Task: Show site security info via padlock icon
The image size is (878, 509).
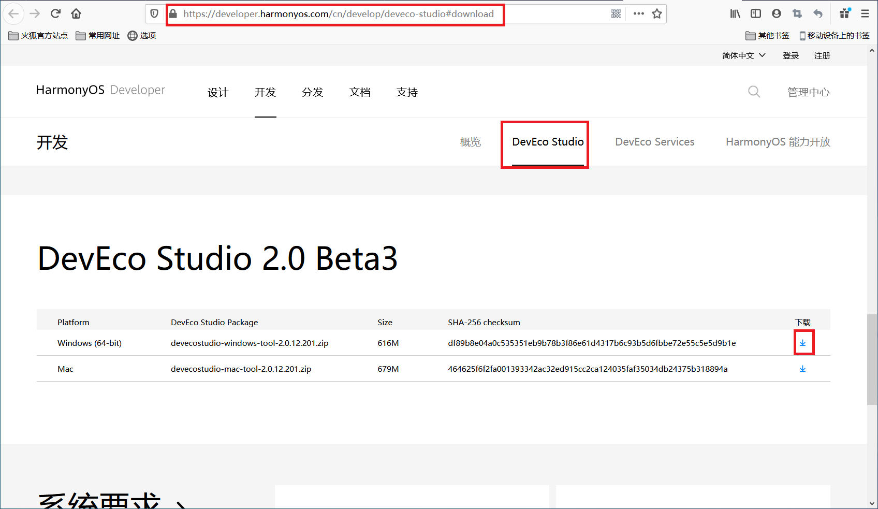Action: (173, 13)
